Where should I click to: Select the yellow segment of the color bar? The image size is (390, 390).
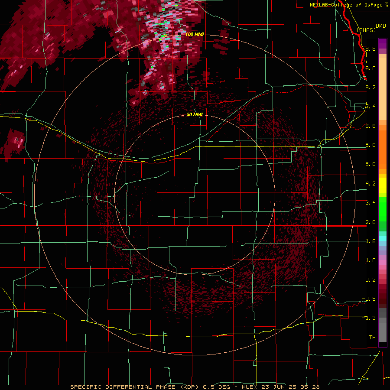383,185
